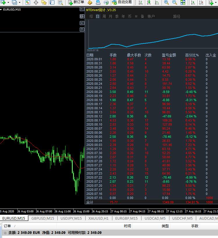Open the 路径 path tab
Image resolution: width=218 pixels, height=238 pixels.
pyautogui.click(x=177, y=16)
